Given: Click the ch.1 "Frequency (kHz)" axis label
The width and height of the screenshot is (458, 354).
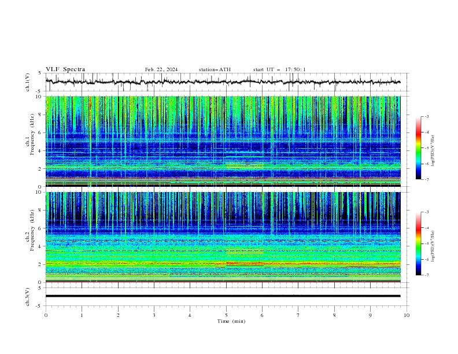Looking at the screenshot, I should (32, 133).
